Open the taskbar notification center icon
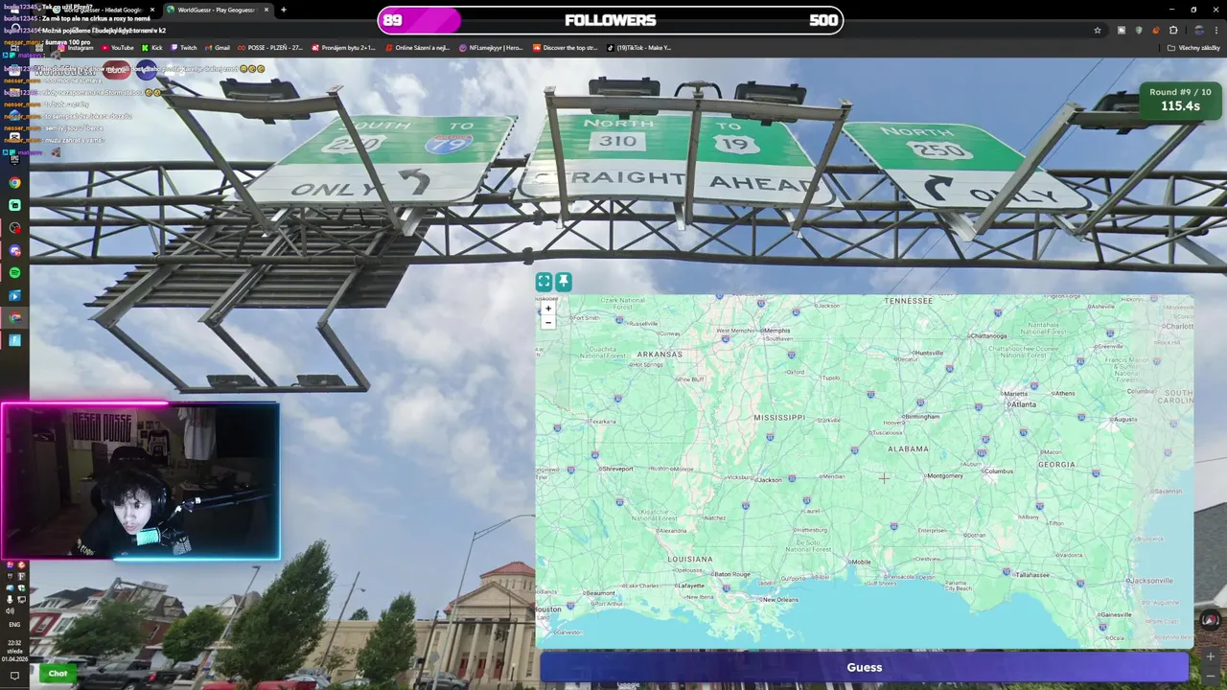This screenshot has width=1227, height=690. [x=14, y=676]
